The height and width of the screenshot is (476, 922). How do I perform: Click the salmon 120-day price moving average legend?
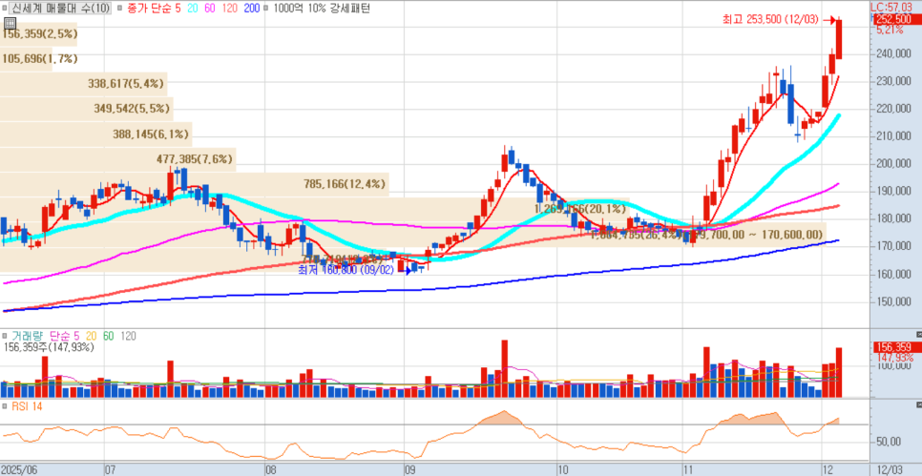[231, 9]
